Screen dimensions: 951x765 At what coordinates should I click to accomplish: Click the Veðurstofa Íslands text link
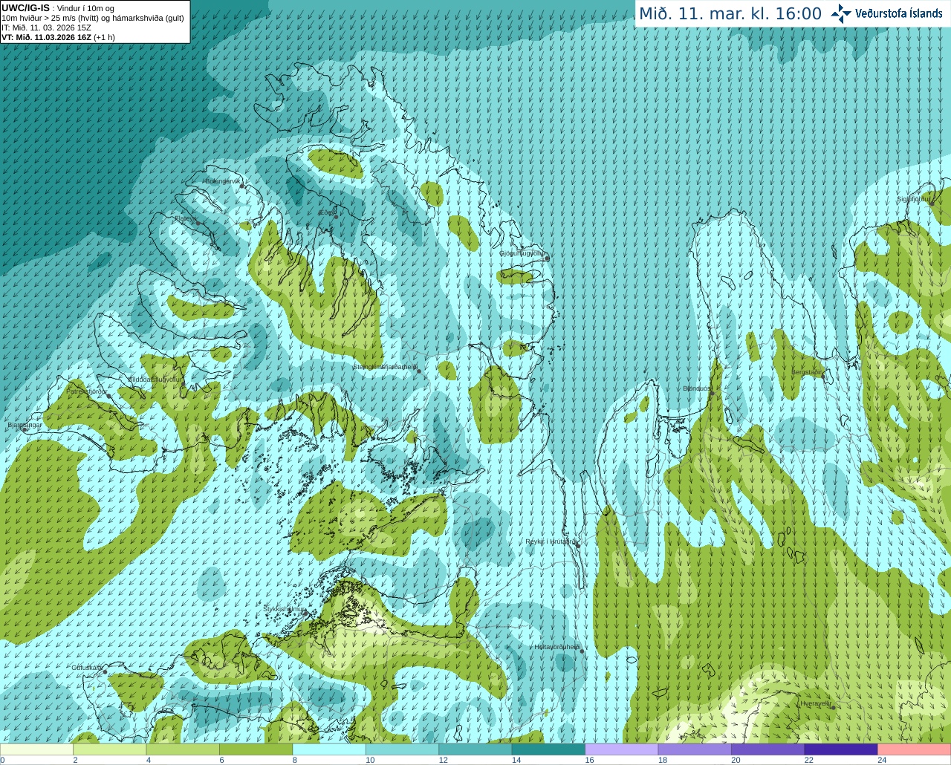[x=899, y=13]
